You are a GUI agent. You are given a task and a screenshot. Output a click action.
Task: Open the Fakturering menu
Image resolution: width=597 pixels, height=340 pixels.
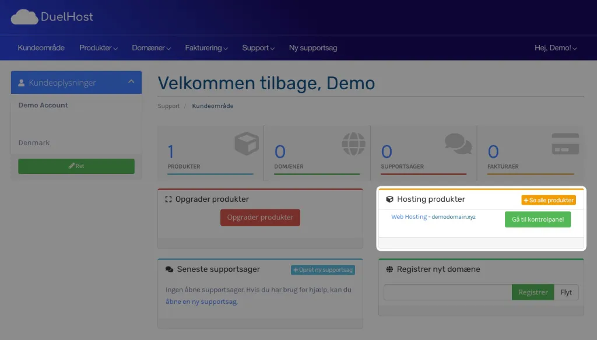[x=206, y=48]
